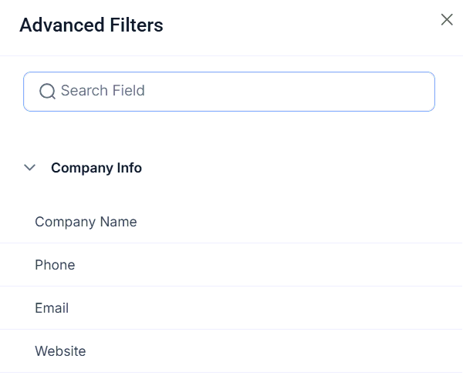Screen dimensions: 463x382
Task: Pick the Email filter field
Action: click(x=52, y=308)
